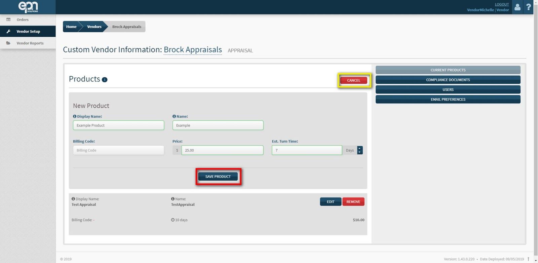The width and height of the screenshot is (538, 263).
Task: Click the Products info badge icon
Action: [x=105, y=80]
